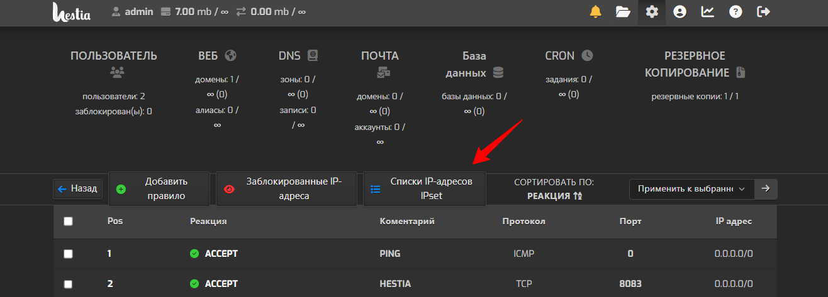Click the ICMP protocol cell

pyautogui.click(x=524, y=254)
